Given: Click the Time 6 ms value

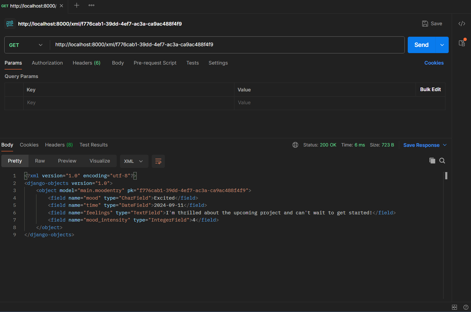Looking at the screenshot, I should (360, 145).
